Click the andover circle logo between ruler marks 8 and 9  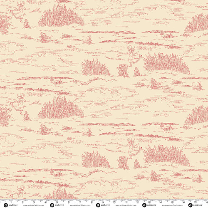[x=98, y=205]
